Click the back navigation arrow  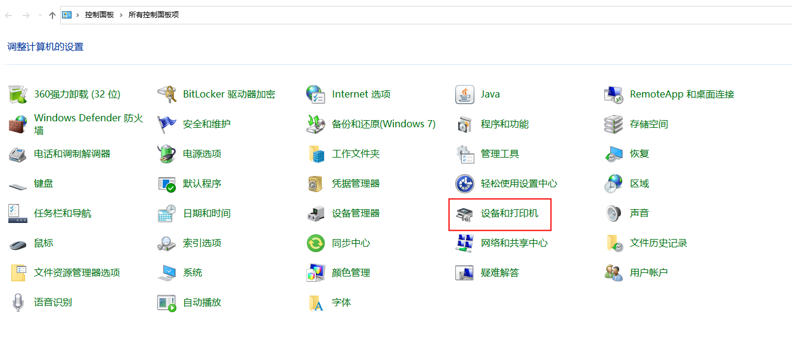click(x=9, y=15)
